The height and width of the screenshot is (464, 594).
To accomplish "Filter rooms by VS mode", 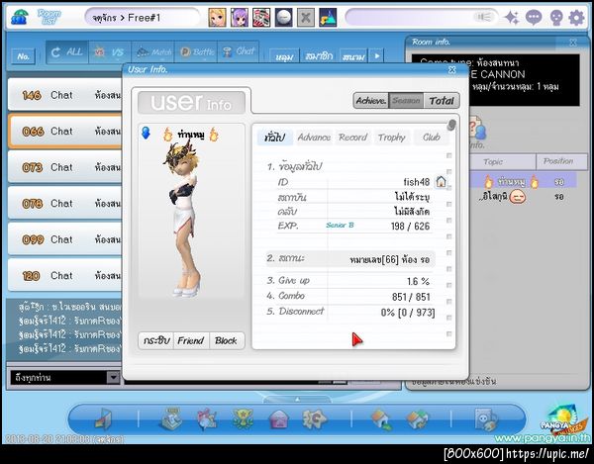I will point(110,52).
